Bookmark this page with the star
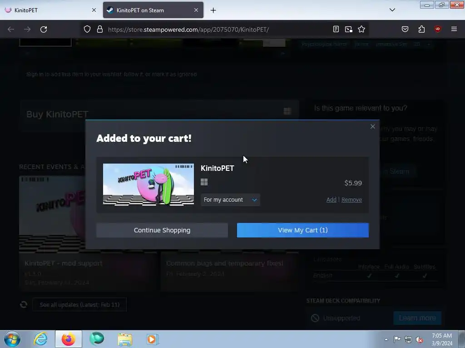 [x=361, y=29]
